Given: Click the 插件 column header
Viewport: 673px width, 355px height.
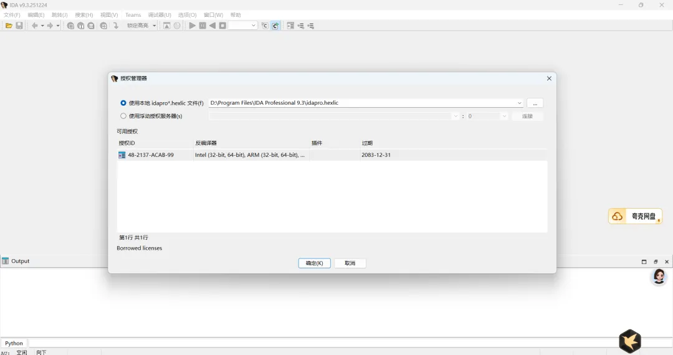Looking at the screenshot, I should point(335,143).
